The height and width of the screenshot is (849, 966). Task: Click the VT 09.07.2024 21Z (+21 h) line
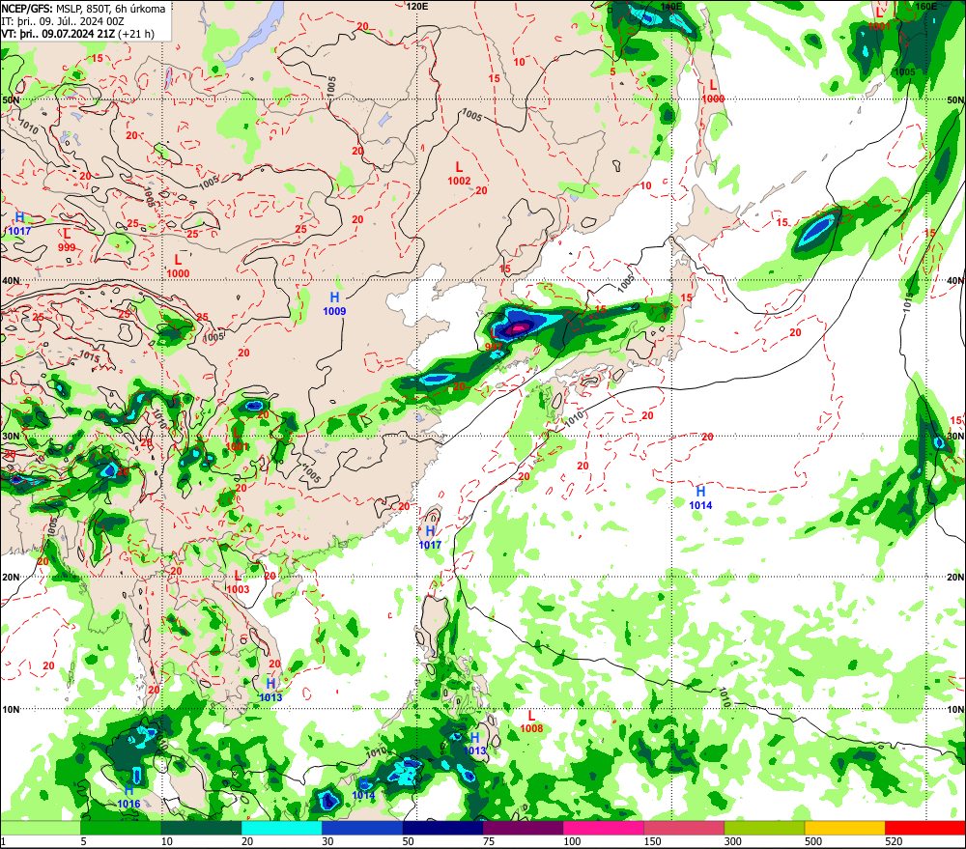tap(77, 33)
